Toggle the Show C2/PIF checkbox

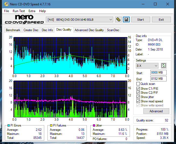coord(138,93)
